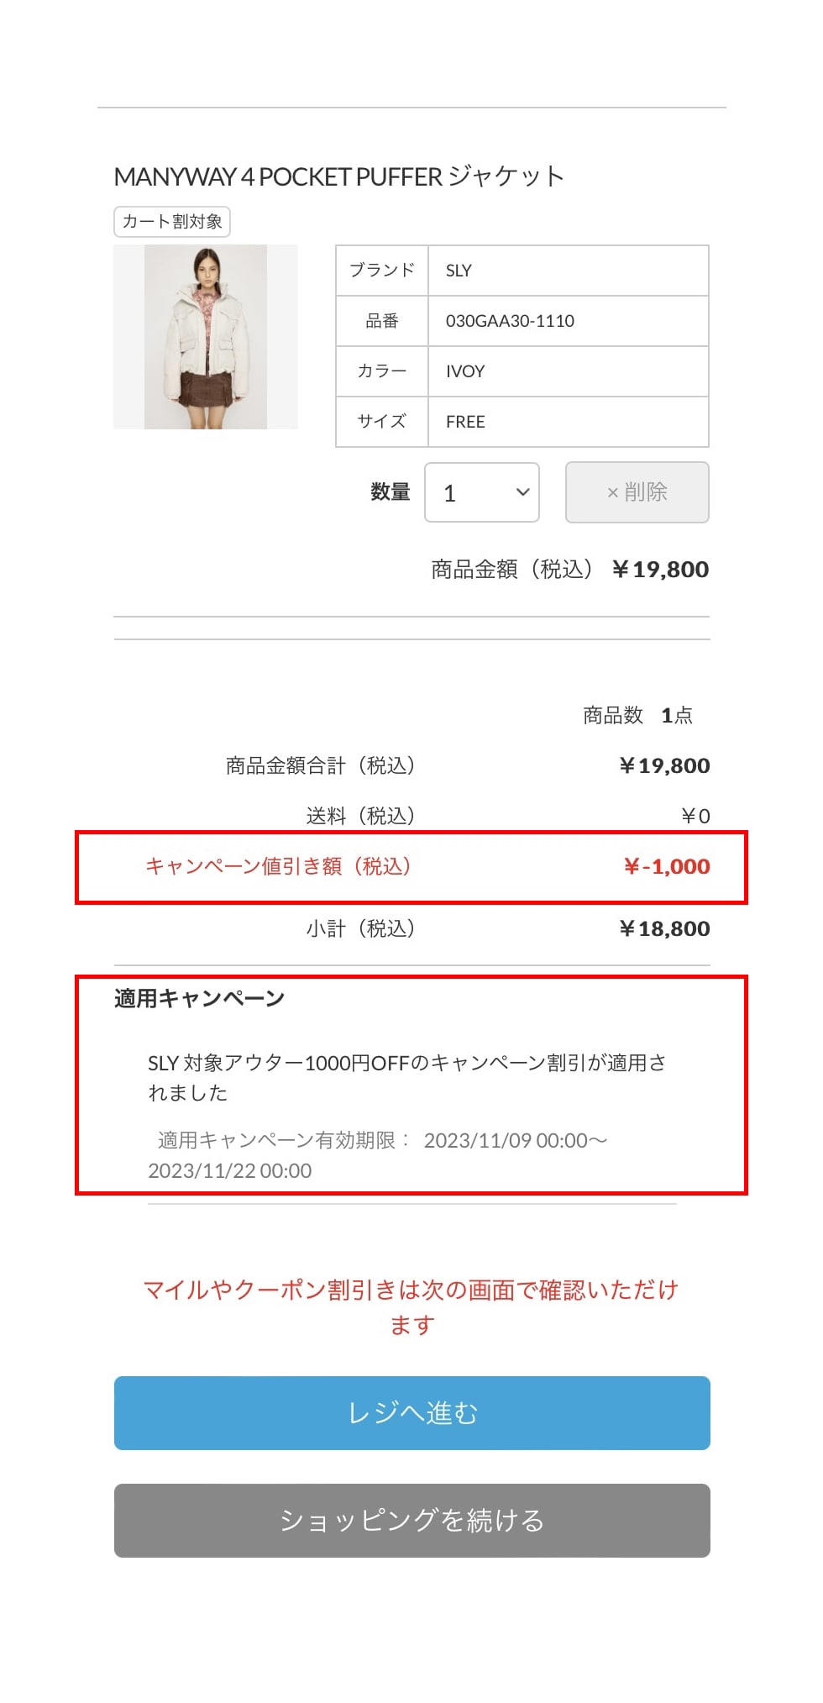Open the 数量 quantity dropdown
Screen dimensions: 823x1703
coord(482,492)
